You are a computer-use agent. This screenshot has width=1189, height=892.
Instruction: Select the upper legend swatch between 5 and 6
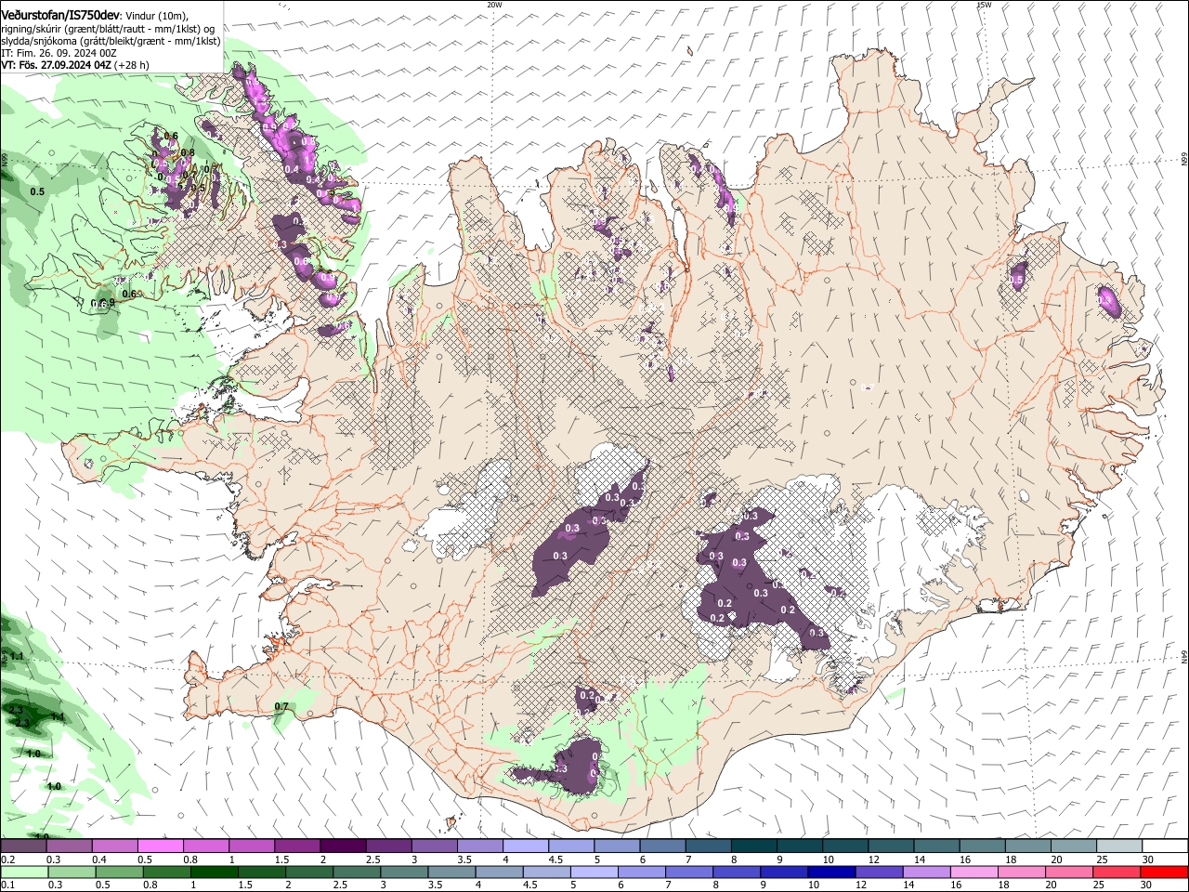[617, 846]
